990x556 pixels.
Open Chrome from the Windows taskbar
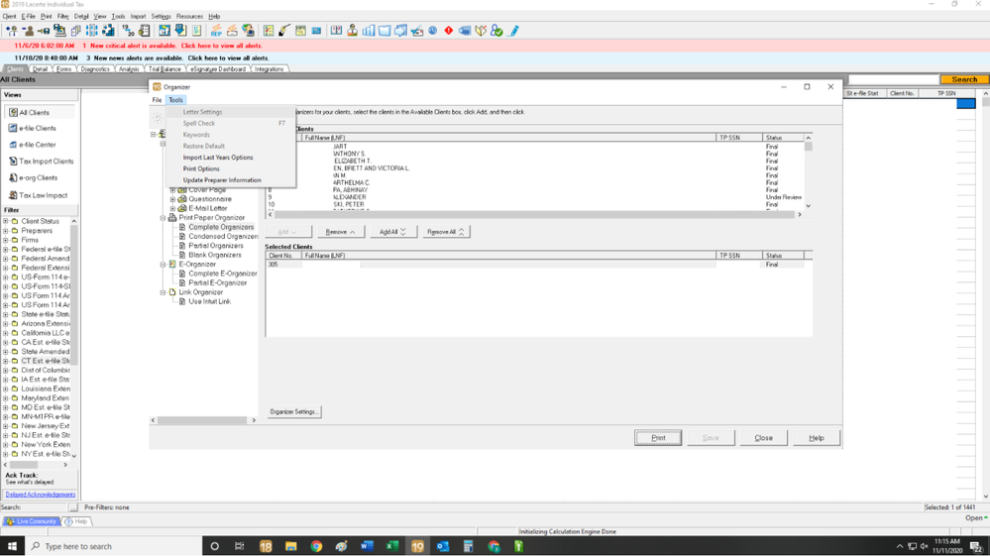point(316,546)
